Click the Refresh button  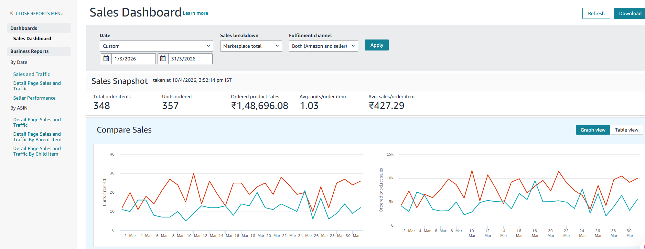(x=596, y=13)
